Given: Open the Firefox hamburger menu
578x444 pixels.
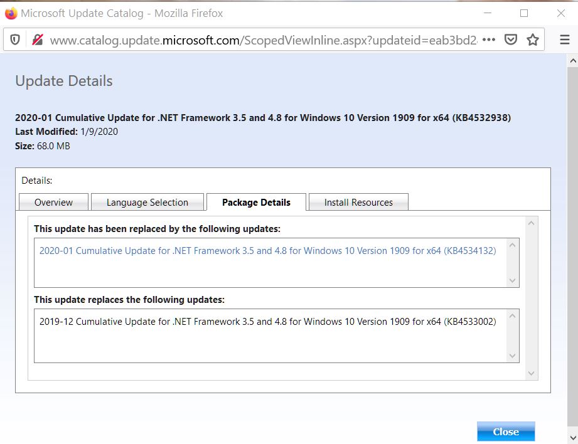Looking at the screenshot, I should click(x=565, y=40).
